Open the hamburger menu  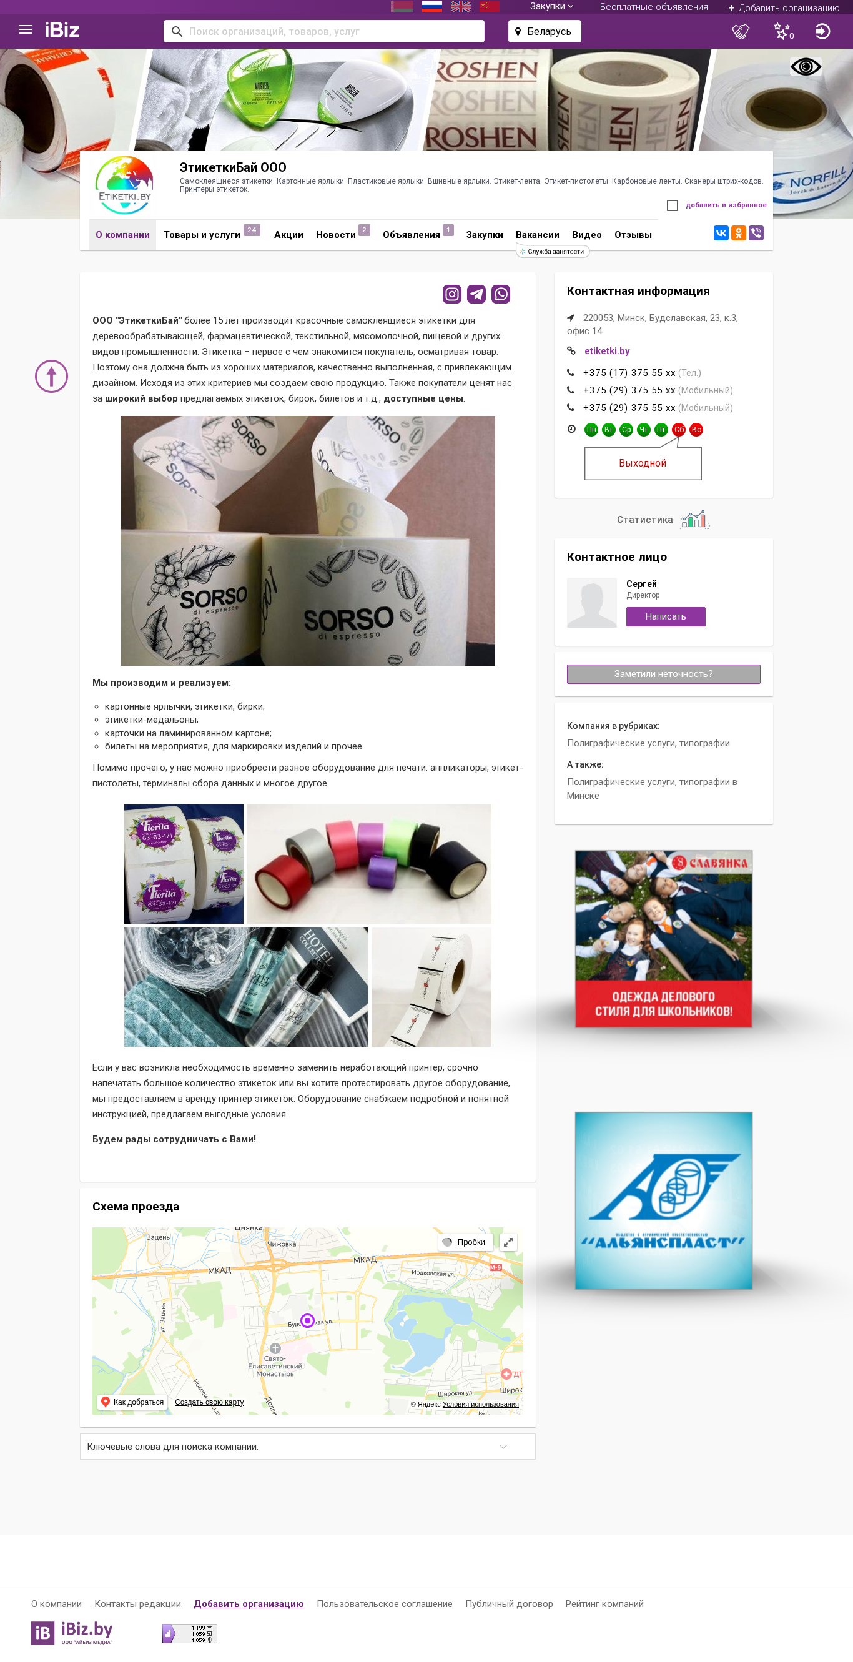pyautogui.click(x=25, y=30)
